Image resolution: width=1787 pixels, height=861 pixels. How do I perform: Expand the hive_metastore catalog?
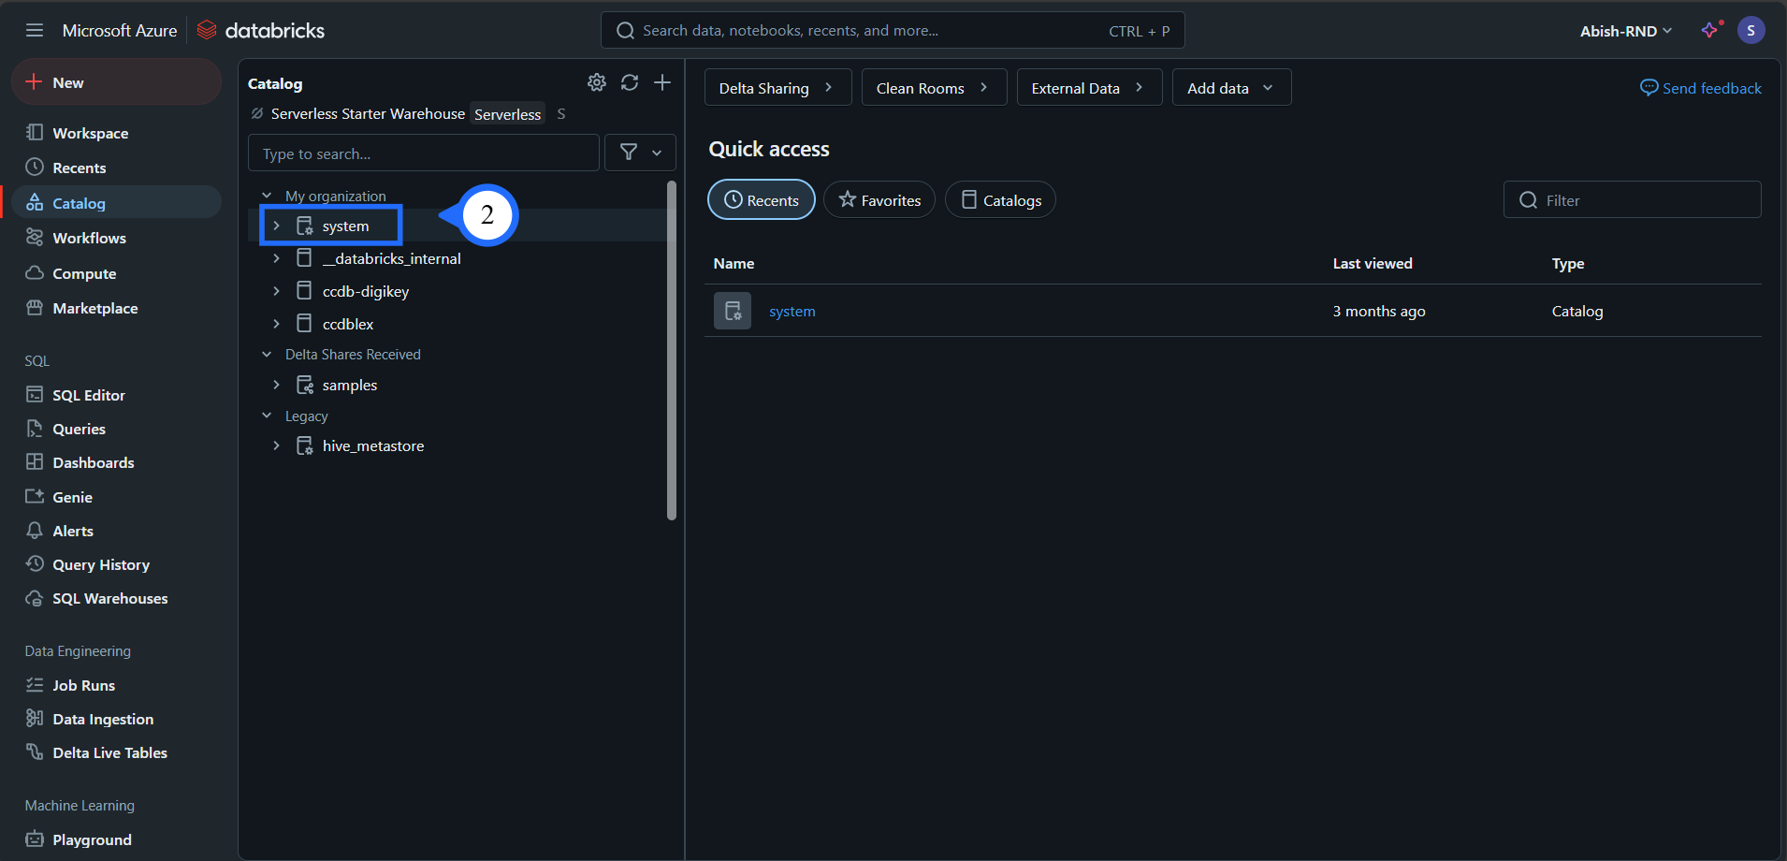(276, 445)
